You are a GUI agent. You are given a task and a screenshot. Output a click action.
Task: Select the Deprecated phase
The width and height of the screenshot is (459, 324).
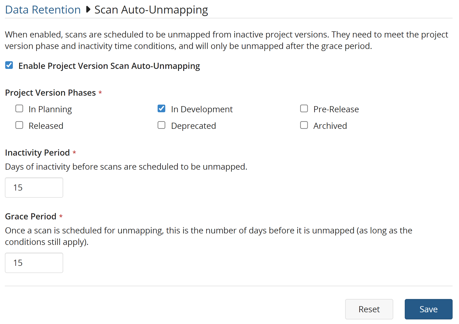pyautogui.click(x=161, y=125)
